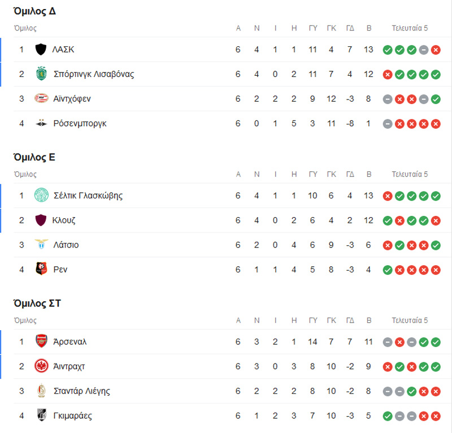Click the Όμιλος Ε group heading
The image size is (452, 433).
click(x=34, y=158)
